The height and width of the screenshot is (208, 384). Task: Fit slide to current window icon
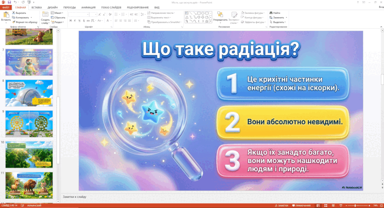[381, 206]
